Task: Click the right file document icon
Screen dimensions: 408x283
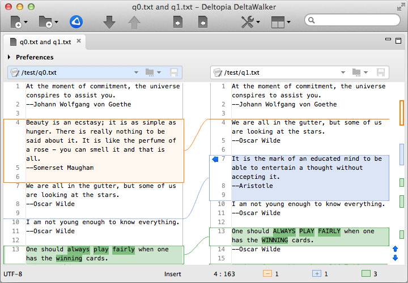Action: [x=218, y=72]
